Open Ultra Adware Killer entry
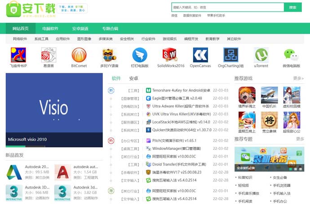 (x=181, y=106)
